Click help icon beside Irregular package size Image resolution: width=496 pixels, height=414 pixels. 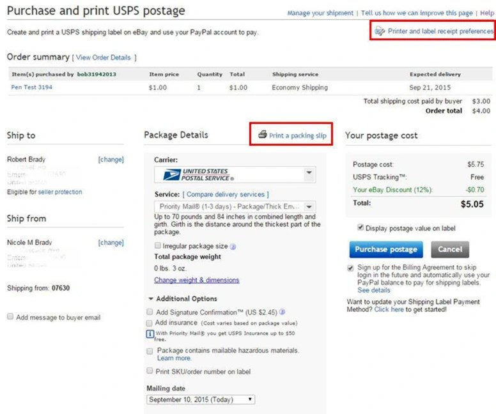233,246
